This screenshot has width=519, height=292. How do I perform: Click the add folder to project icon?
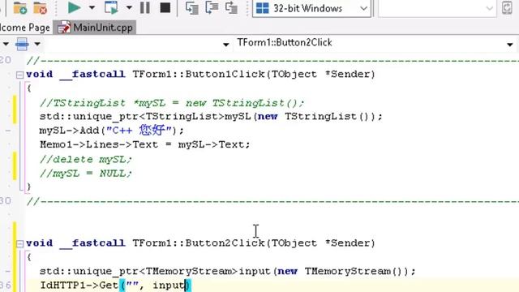(x=19, y=8)
